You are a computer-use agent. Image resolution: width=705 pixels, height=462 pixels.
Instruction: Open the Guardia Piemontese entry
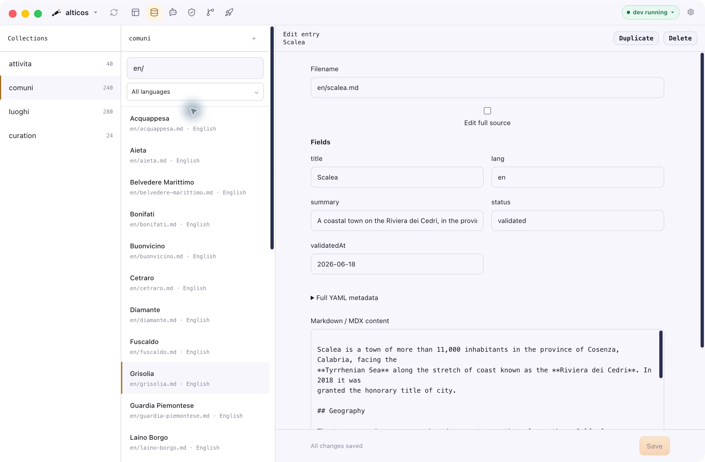(x=195, y=410)
